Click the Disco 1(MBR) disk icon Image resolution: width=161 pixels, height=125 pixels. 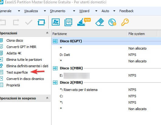55,68
